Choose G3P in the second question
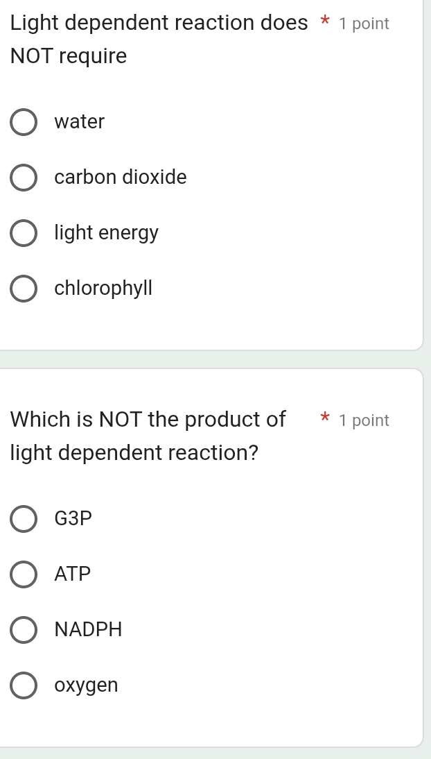Image resolution: width=431 pixels, height=759 pixels. click(24, 519)
